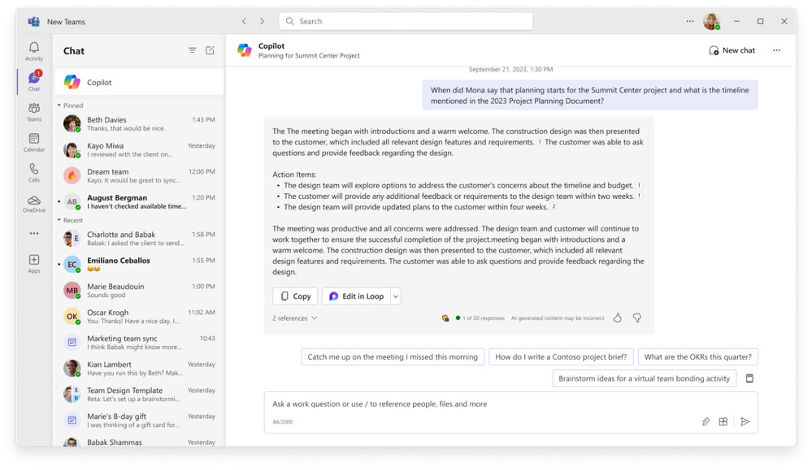Select the Copilot chat entry

[x=139, y=82]
